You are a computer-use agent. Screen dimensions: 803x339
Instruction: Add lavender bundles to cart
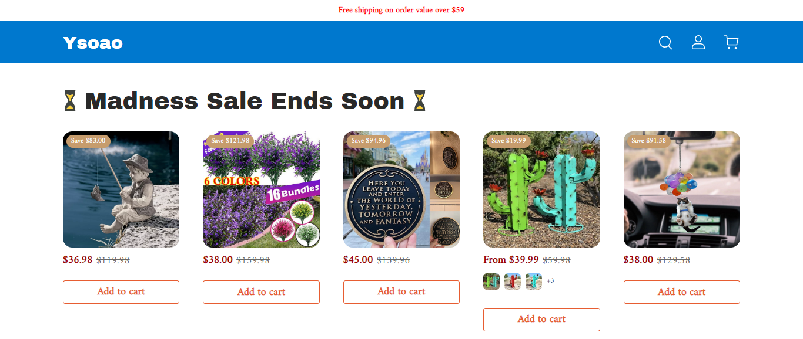pos(261,291)
